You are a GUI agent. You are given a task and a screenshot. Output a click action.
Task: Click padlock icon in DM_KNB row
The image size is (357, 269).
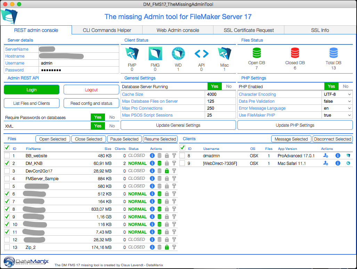point(167,163)
